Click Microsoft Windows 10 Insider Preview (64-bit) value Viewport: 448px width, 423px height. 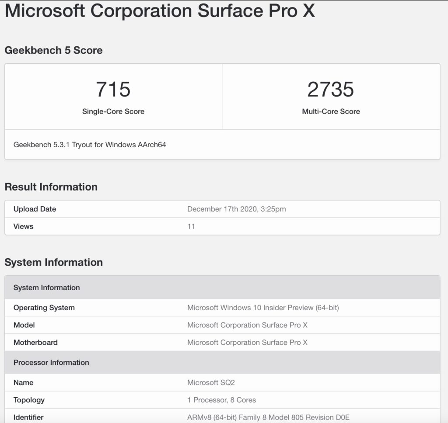click(263, 308)
